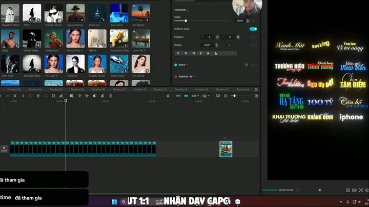Screen dimensions: 369x207
Task: Reset Blend settings with circular arrow
Action: click(246, 65)
